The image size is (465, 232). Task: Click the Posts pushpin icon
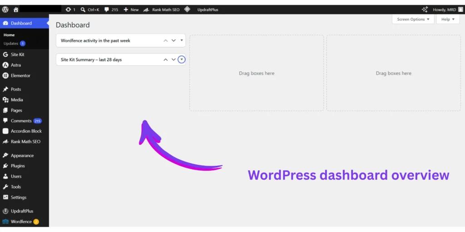coord(5,89)
